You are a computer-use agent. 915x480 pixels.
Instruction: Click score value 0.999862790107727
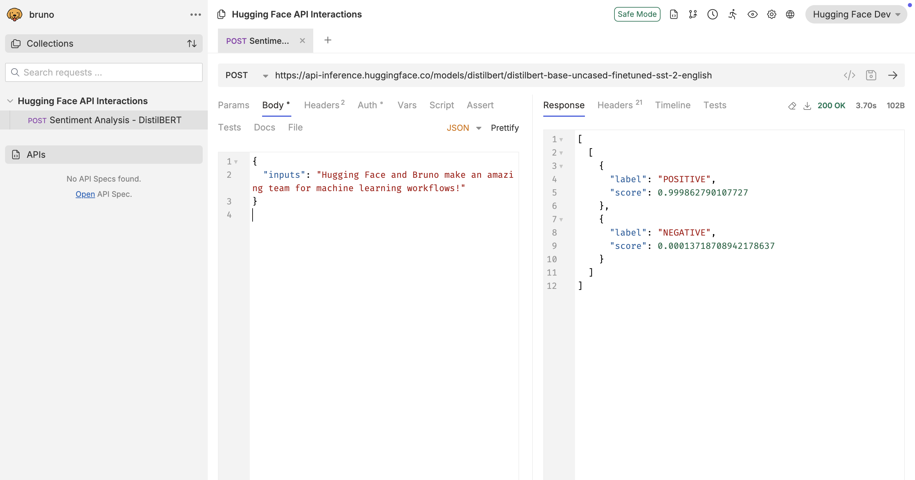click(x=702, y=192)
